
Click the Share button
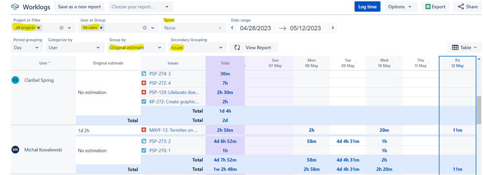click(468, 6)
